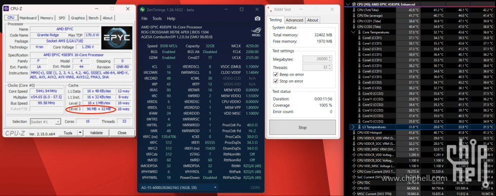Viewport: 496px width, 196px height.
Task: Click the Stop button in RAM Test
Action: click(x=302, y=127)
